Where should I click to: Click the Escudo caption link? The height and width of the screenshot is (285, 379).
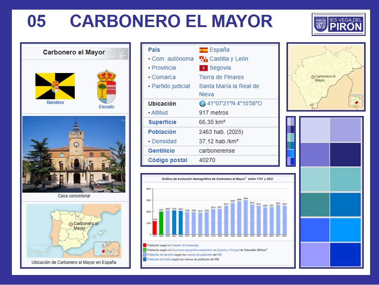tap(106, 107)
